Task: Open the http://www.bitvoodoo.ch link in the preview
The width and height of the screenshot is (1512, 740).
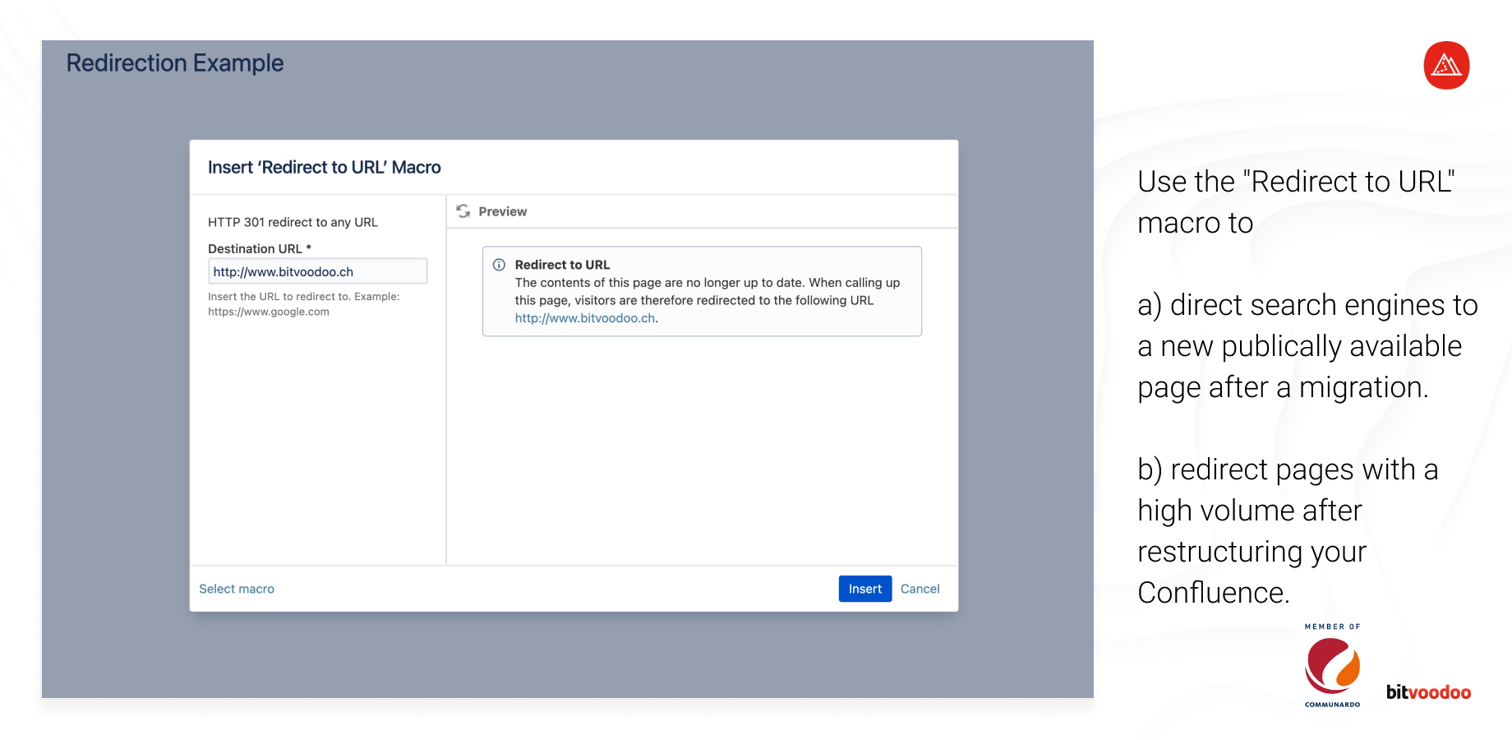Action: click(585, 318)
